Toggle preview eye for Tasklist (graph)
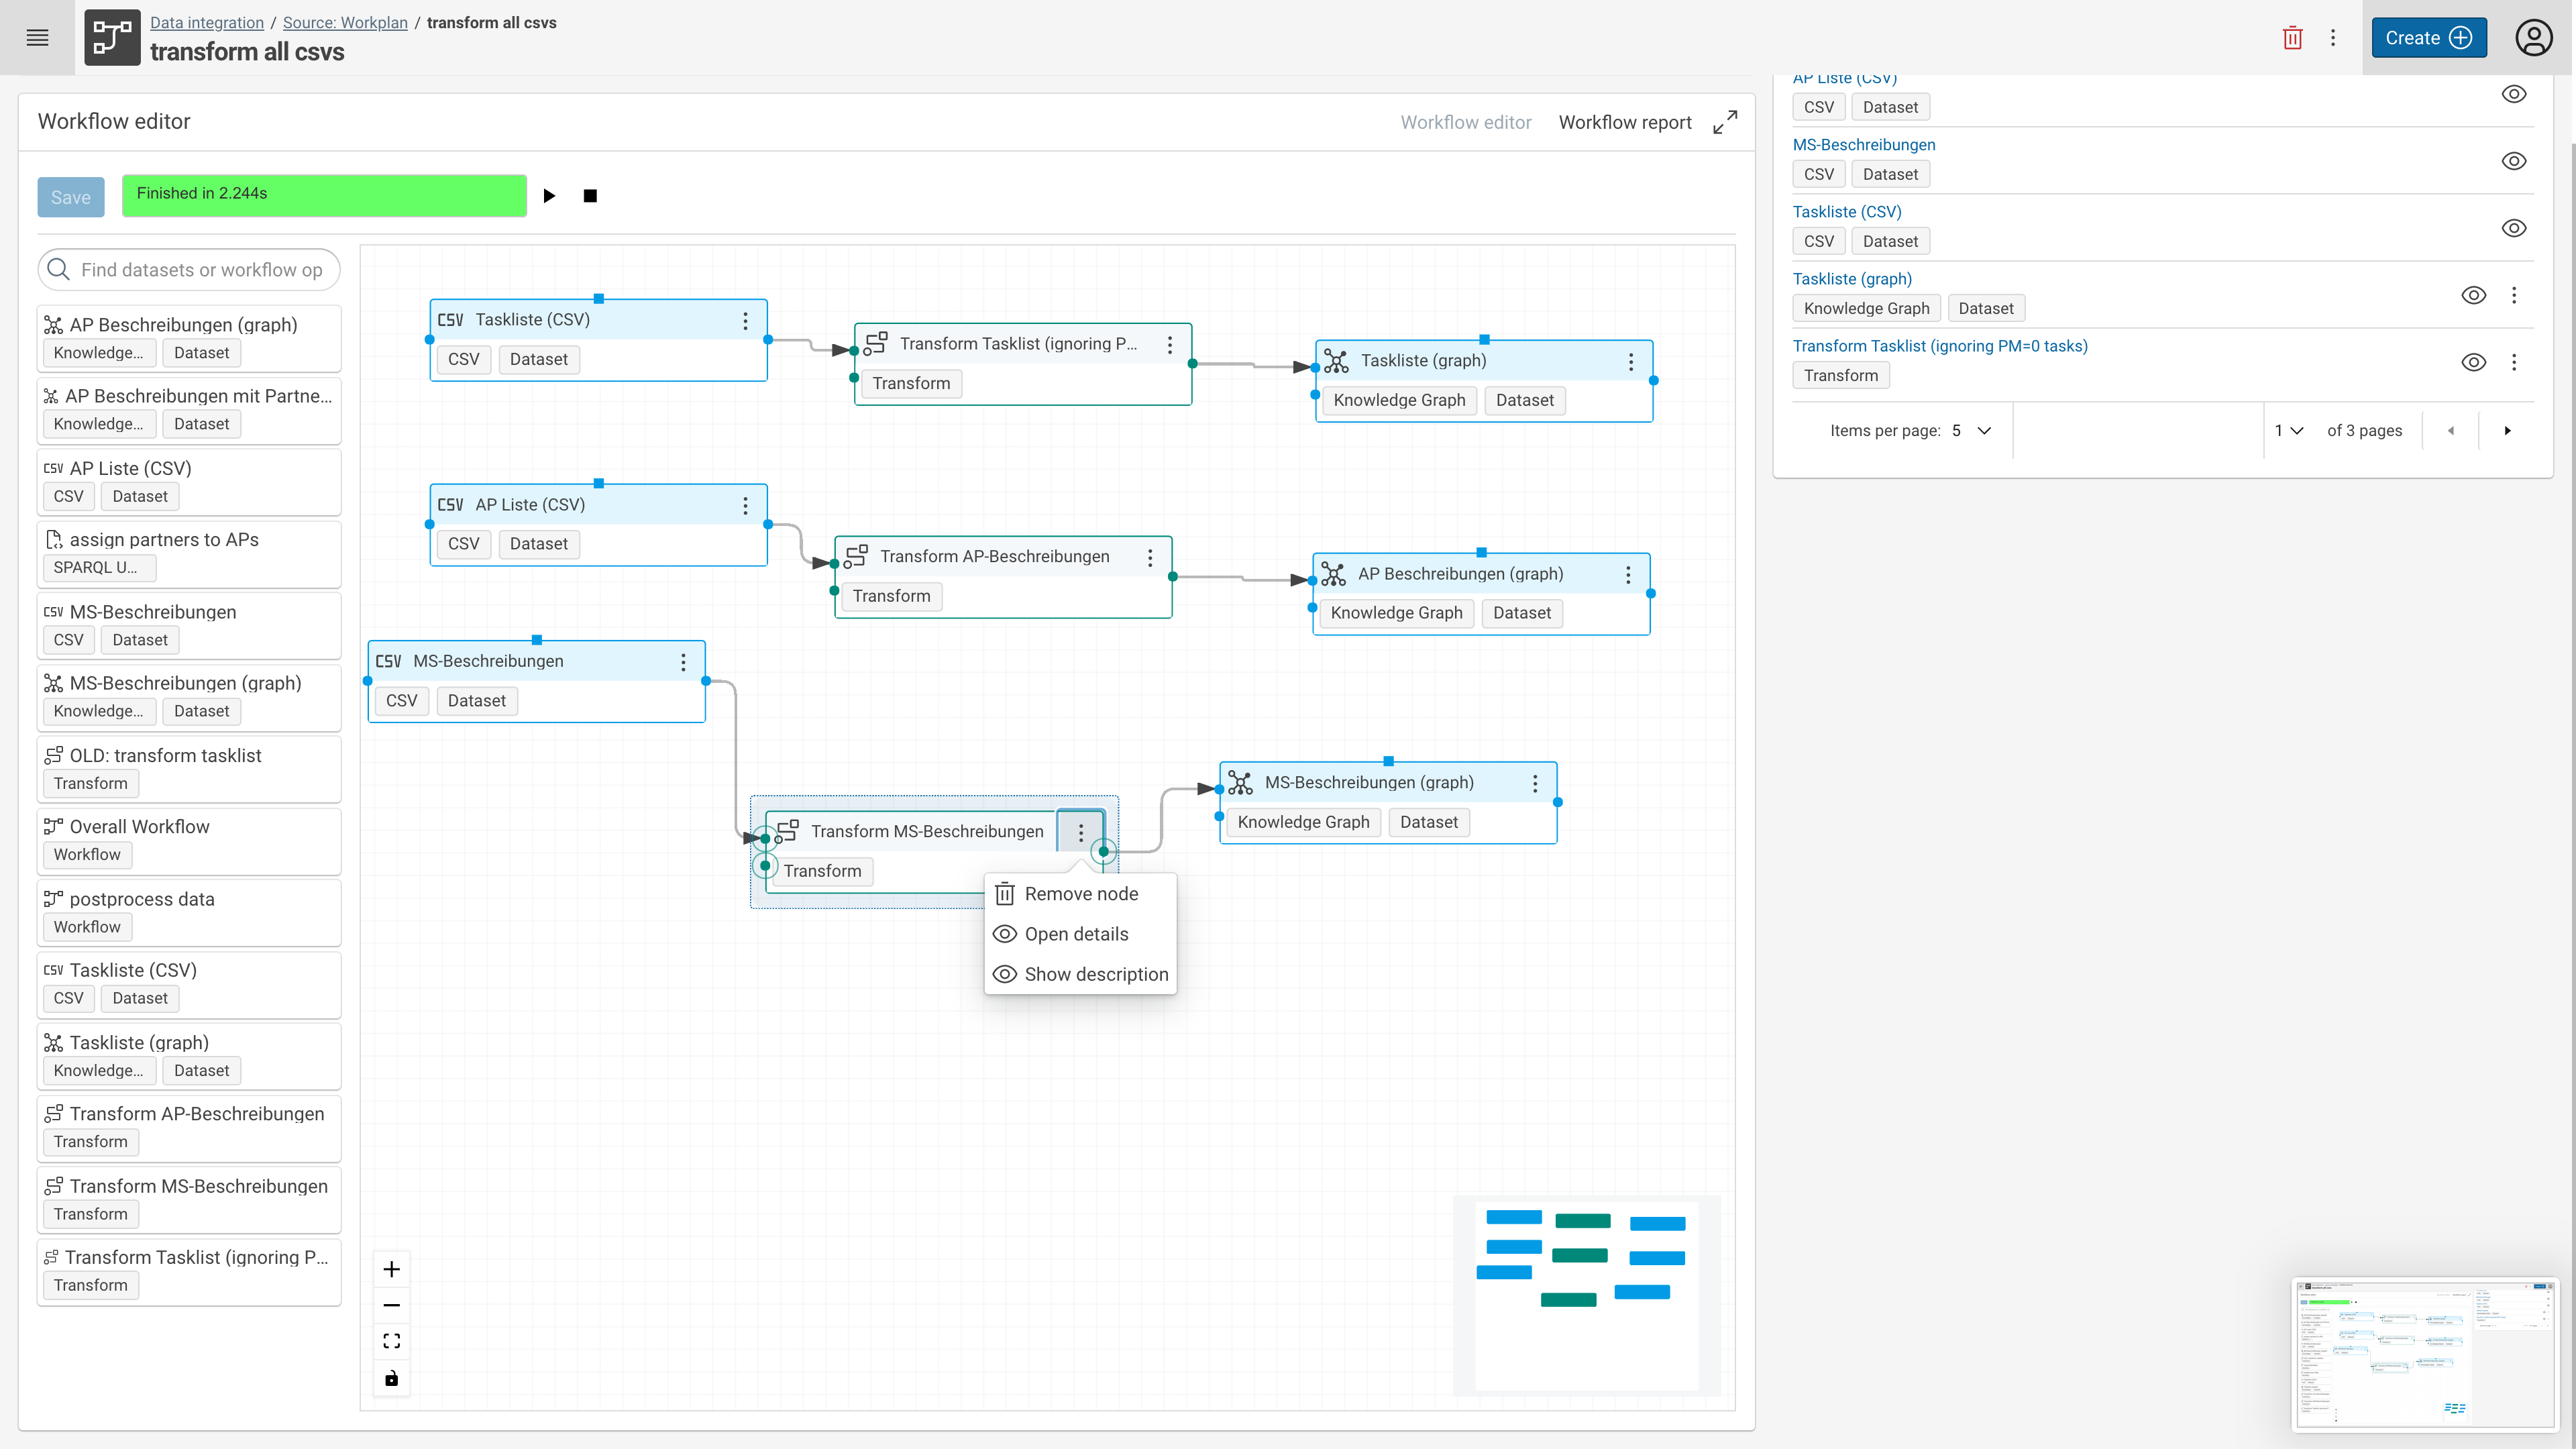 (2475, 295)
